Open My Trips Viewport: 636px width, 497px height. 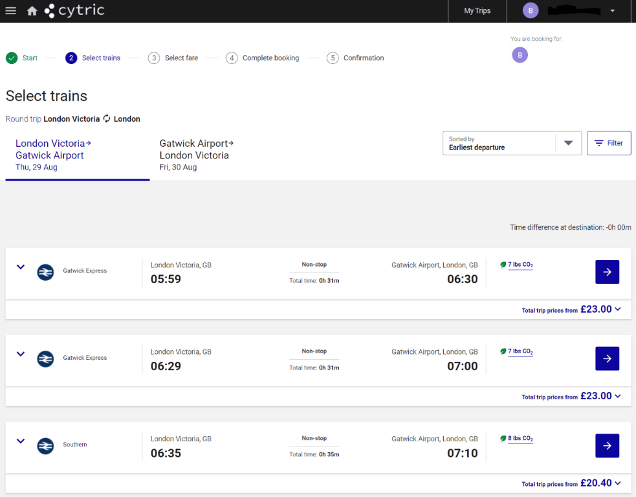coord(477,10)
